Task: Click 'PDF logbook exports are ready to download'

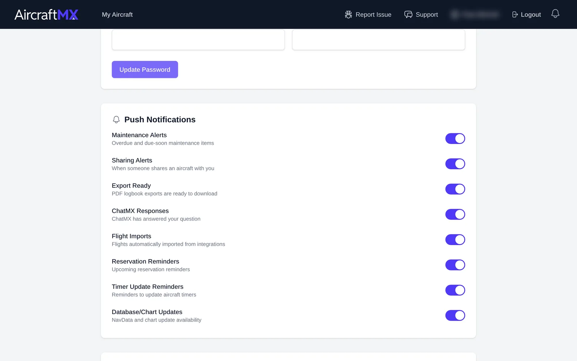Action: point(164,194)
